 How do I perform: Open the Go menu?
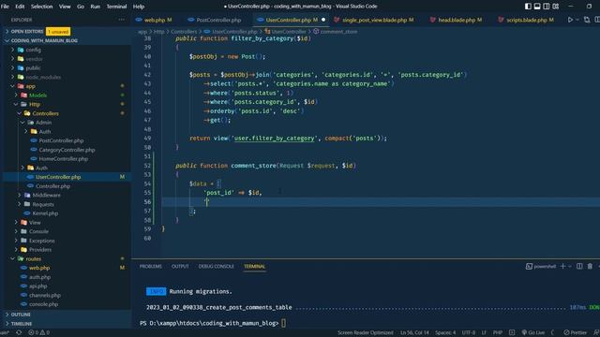click(81, 7)
